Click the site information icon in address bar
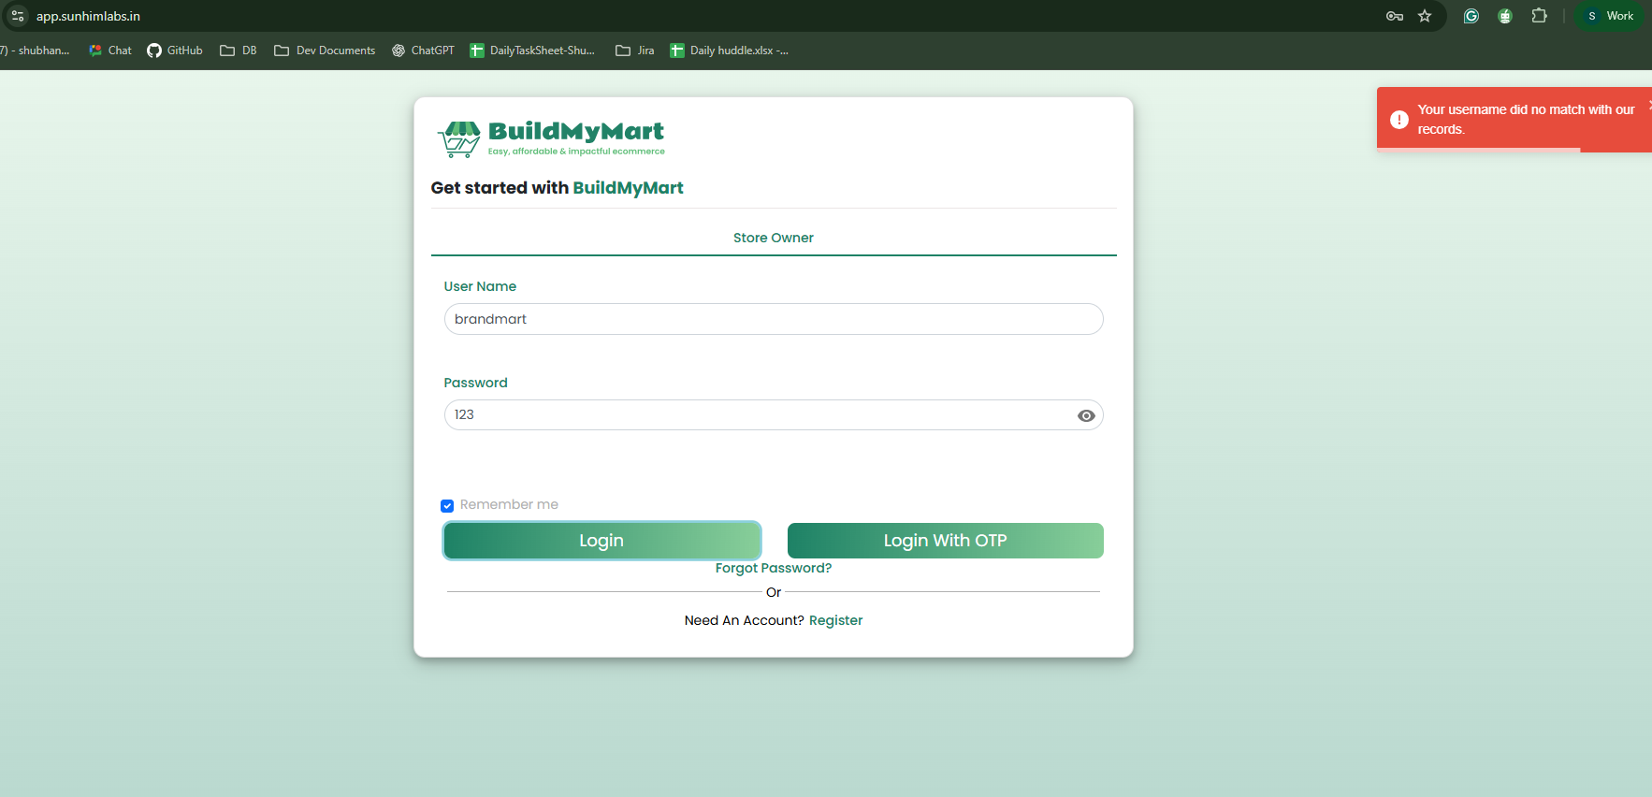This screenshot has width=1652, height=797. click(18, 16)
